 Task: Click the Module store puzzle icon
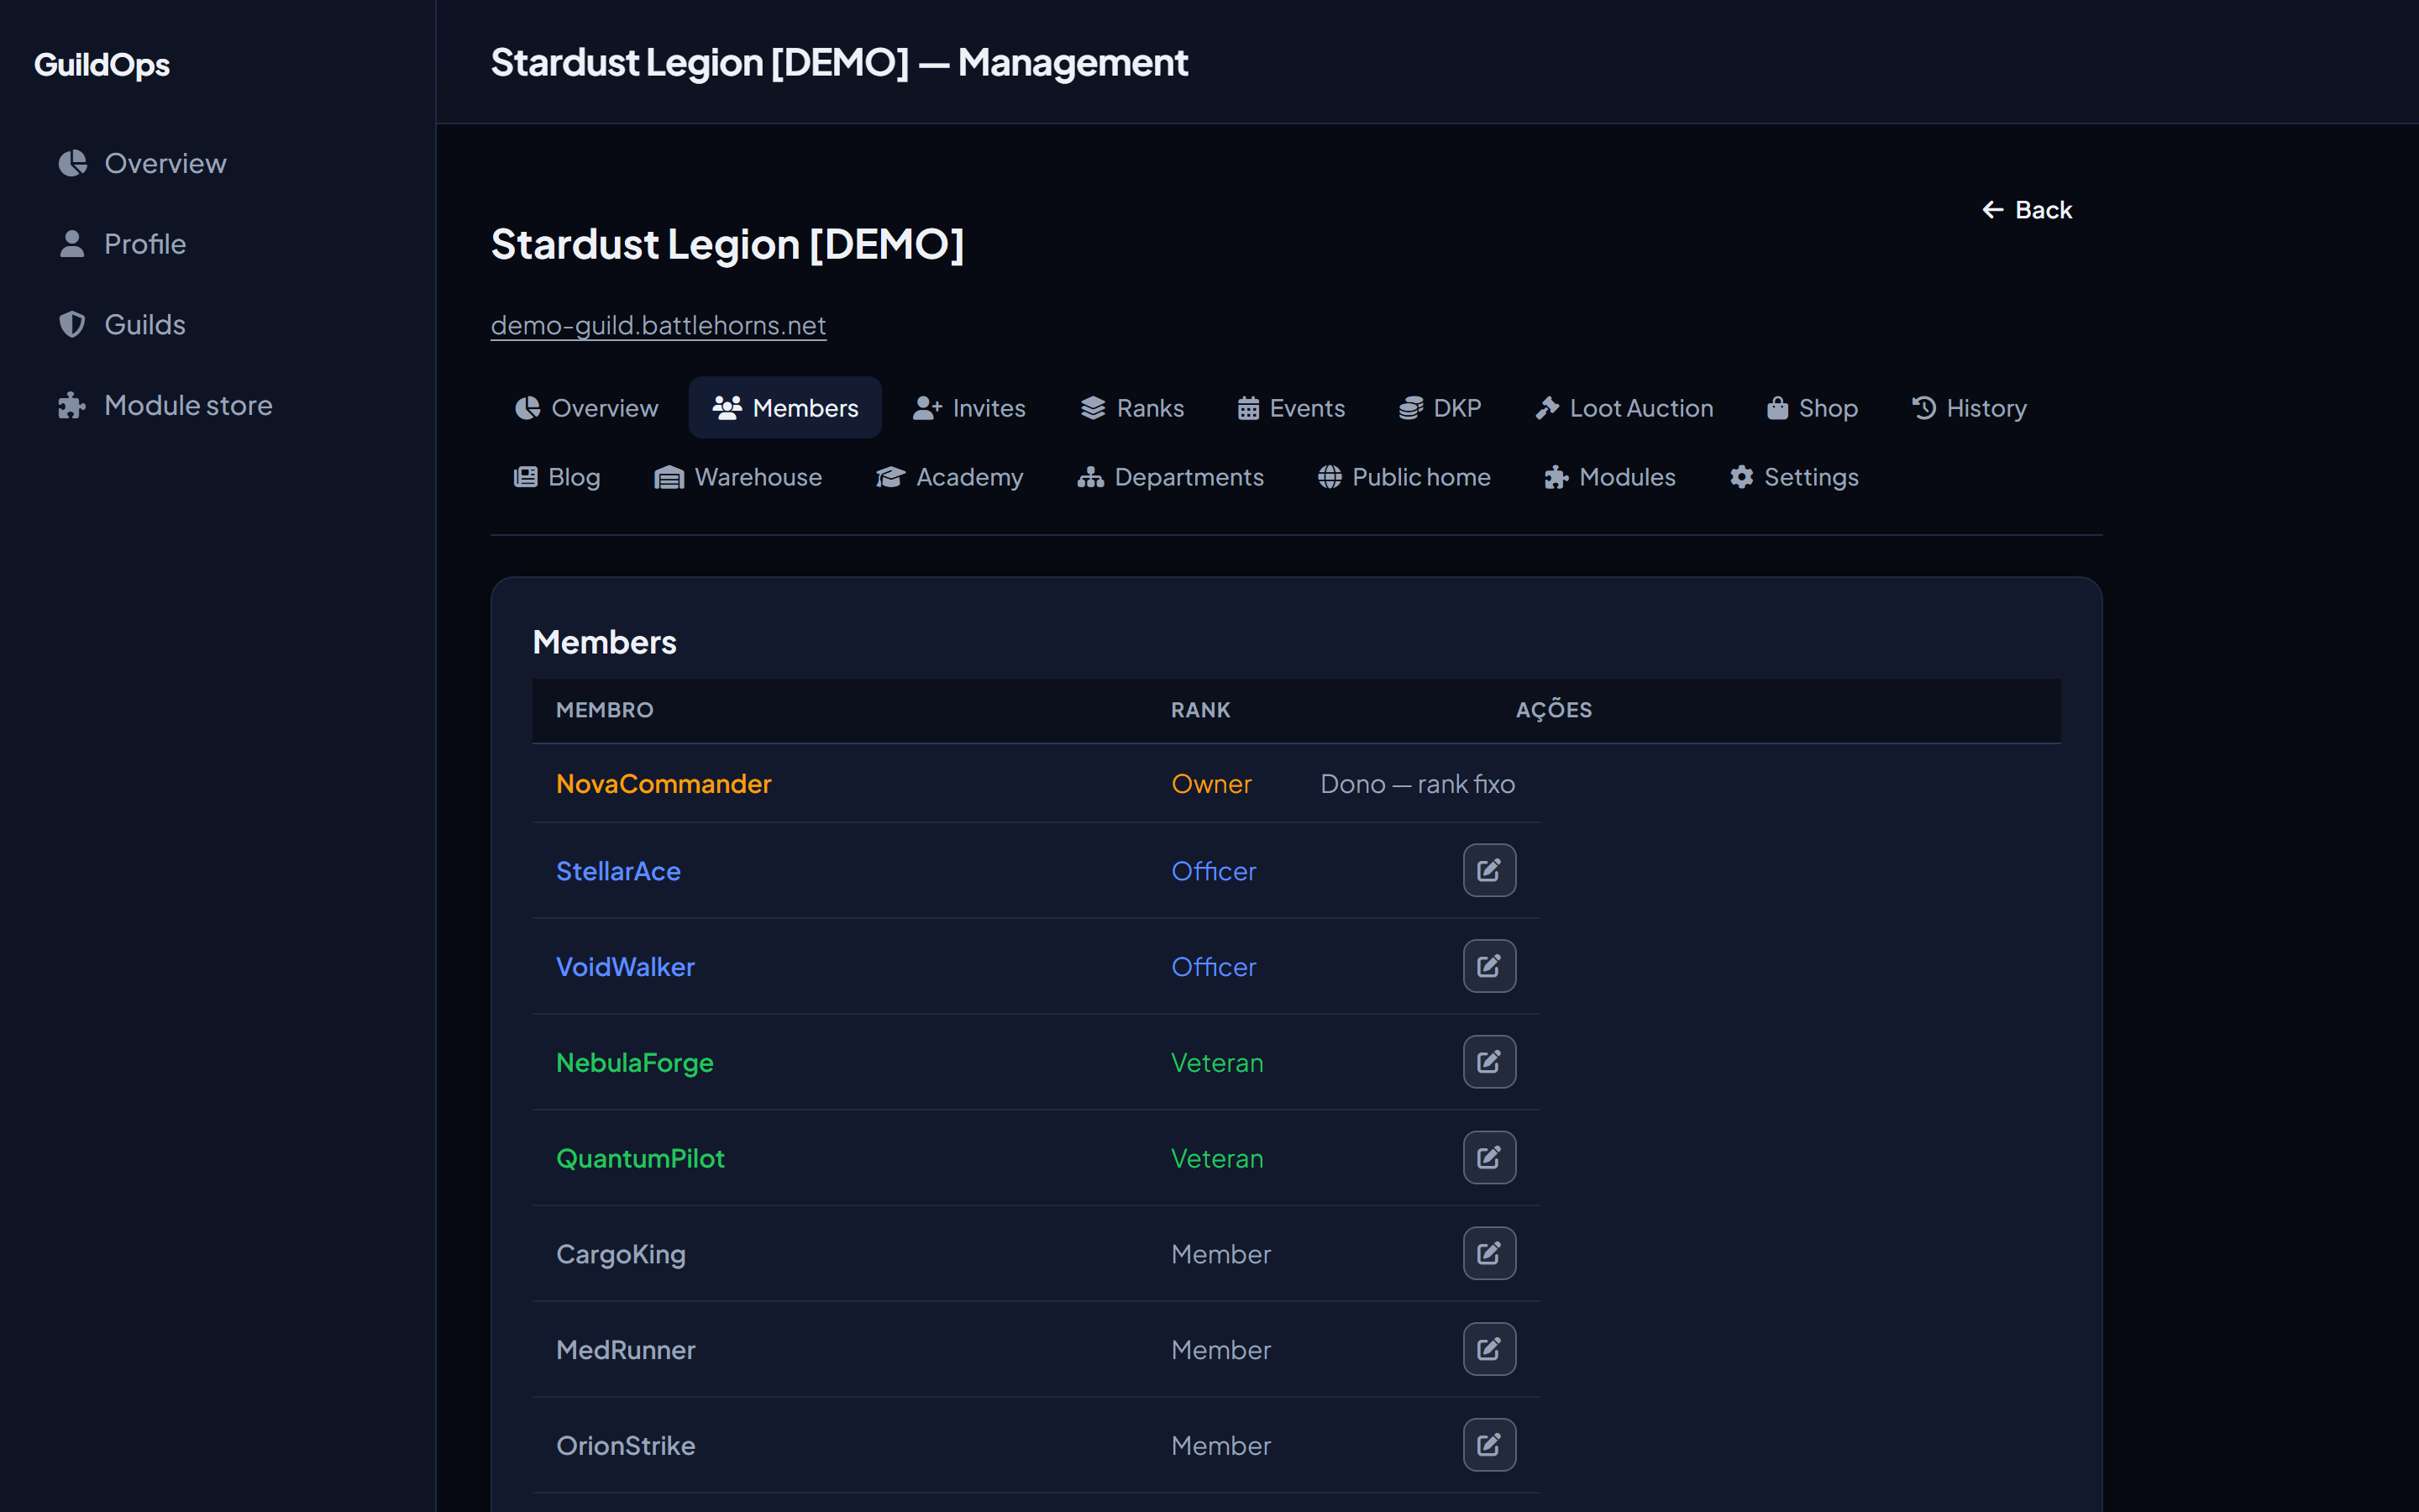click(72, 405)
